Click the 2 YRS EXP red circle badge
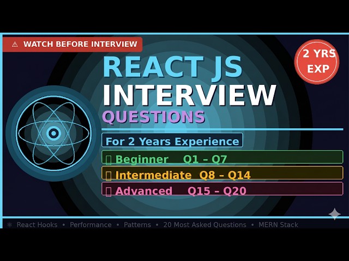This screenshot has width=349, height=261. [317, 61]
